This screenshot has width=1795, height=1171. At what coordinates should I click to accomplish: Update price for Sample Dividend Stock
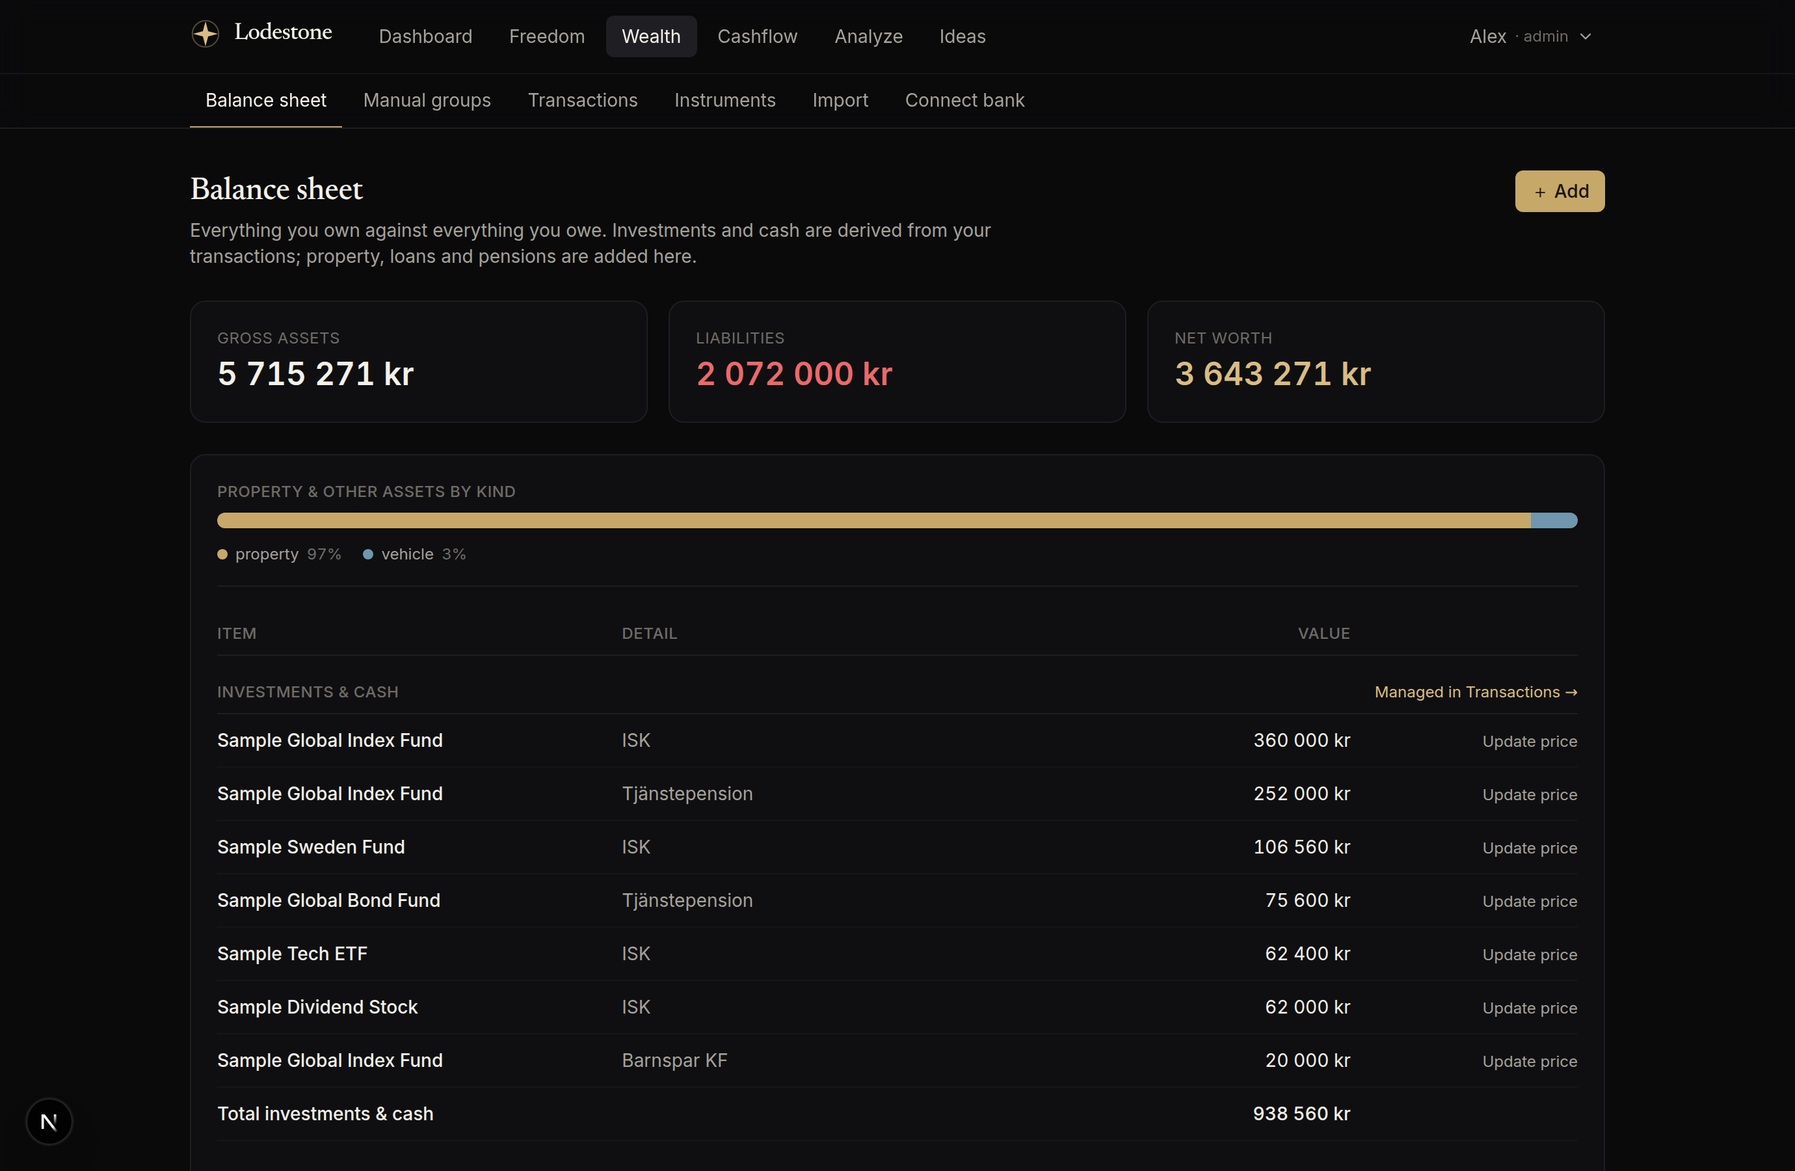point(1530,1008)
